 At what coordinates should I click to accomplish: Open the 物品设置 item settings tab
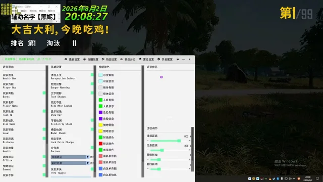coord(109,59)
